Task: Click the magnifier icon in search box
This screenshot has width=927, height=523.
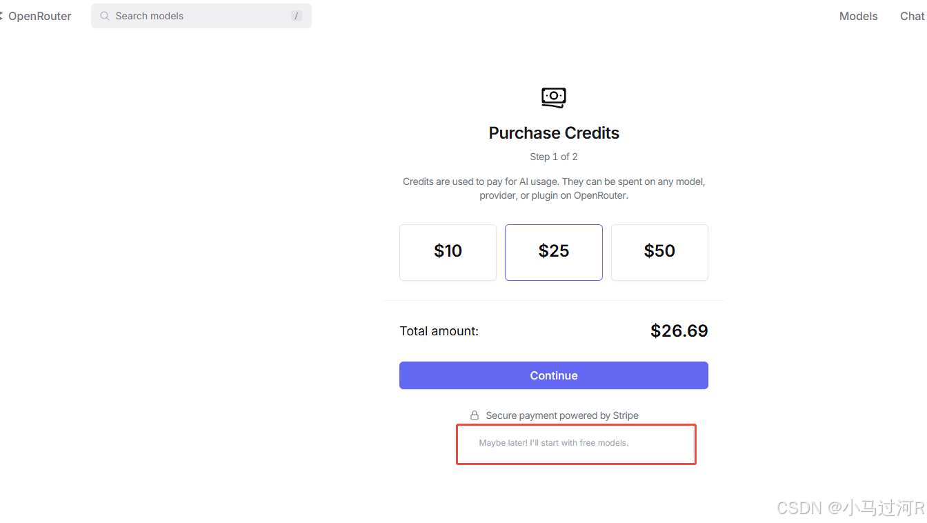Action: tap(105, 16)
